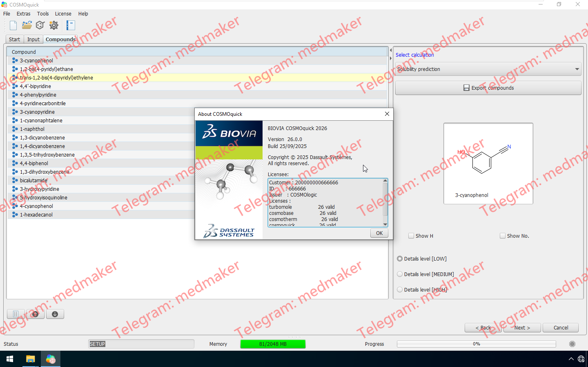The image size is (588, 367).
Task: Open the Tools menu
Action: 43,14
